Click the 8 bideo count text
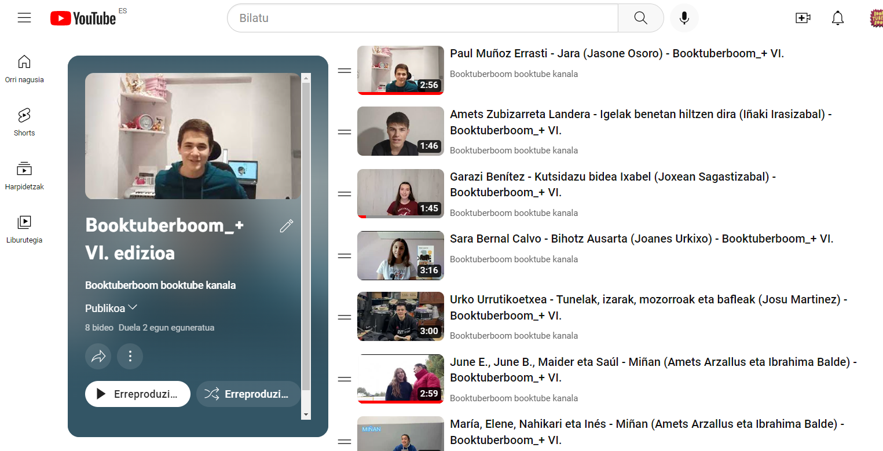Image resolution: width=883 pixels, height=451 pixels. [99, 328]
